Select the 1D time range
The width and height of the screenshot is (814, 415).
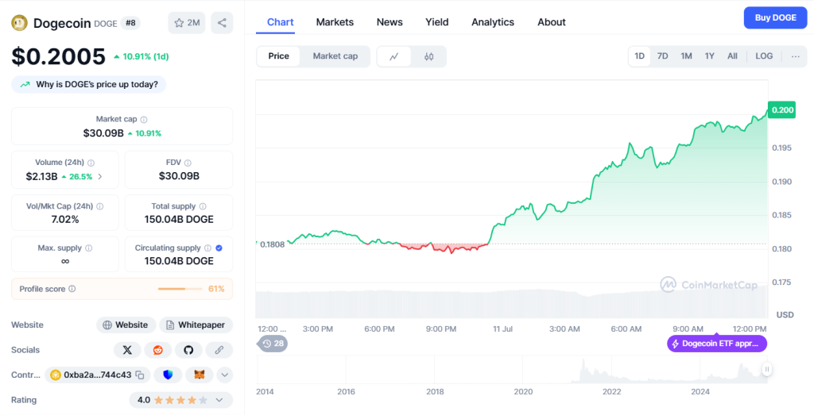pos(640,56)
